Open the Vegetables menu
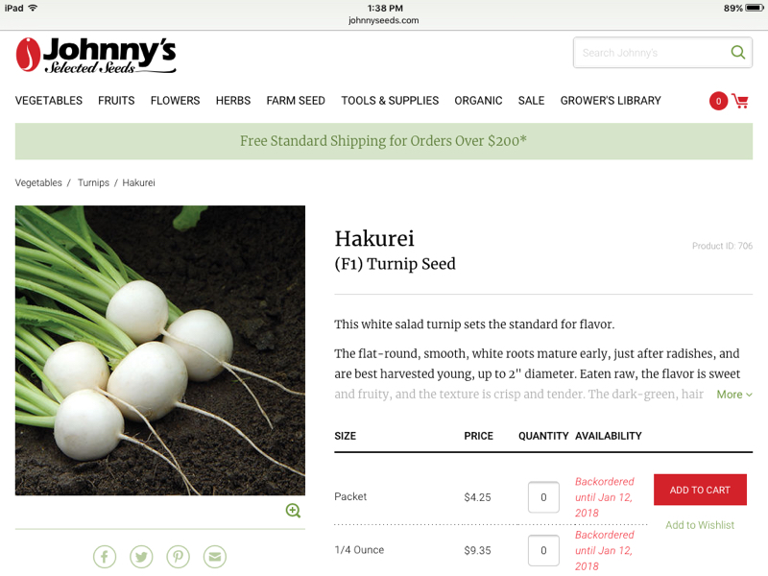 tap(49, 101)
